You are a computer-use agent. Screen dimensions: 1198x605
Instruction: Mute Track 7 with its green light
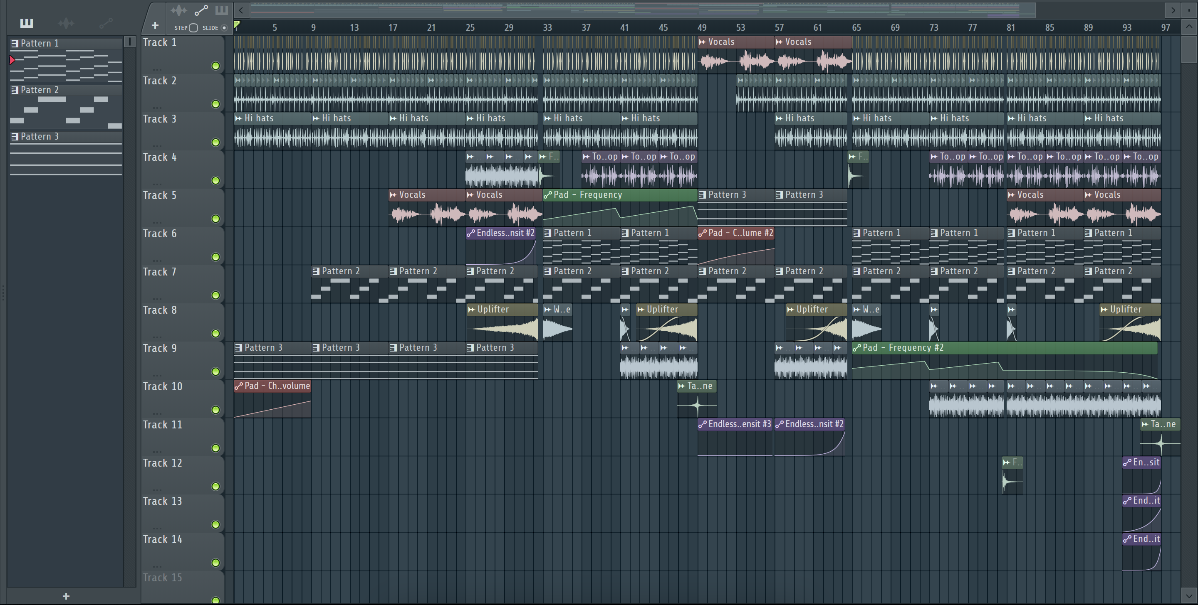click(x=215, y=295)
